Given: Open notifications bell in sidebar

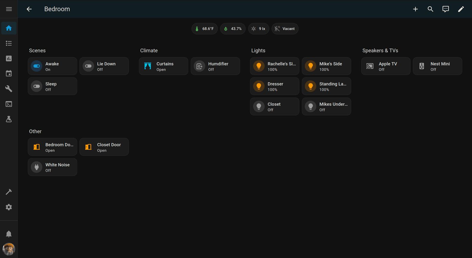Looking at the screenshot, I should (9, 234).
